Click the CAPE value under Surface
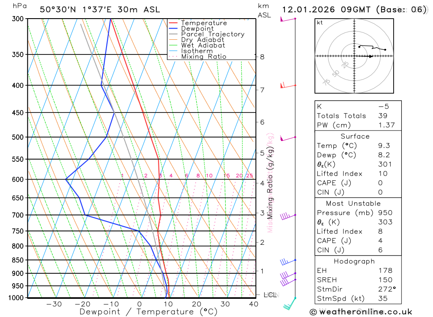 click(x=380, y=183)
